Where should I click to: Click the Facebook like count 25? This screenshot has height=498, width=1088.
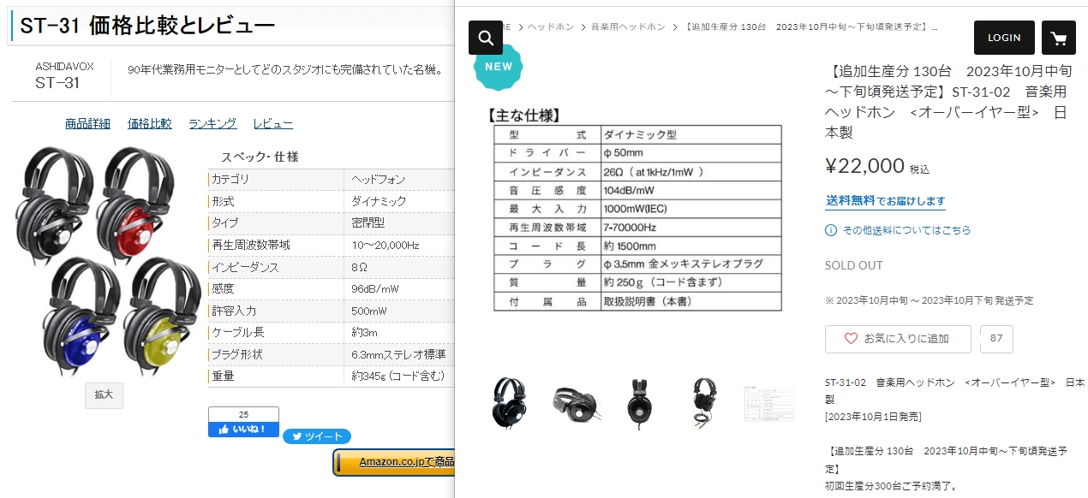243,414
